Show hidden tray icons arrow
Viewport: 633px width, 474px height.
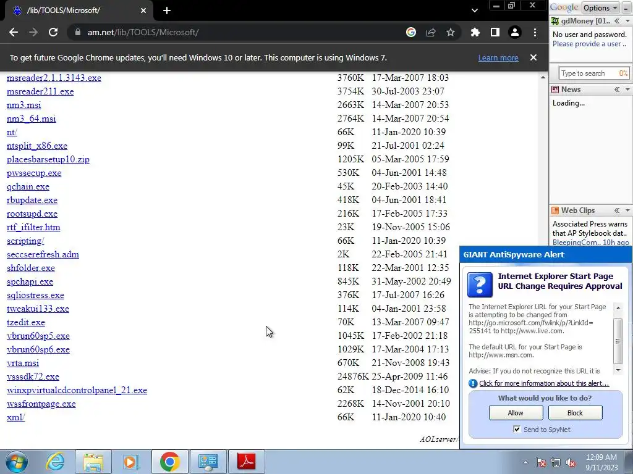coord(525,462)
